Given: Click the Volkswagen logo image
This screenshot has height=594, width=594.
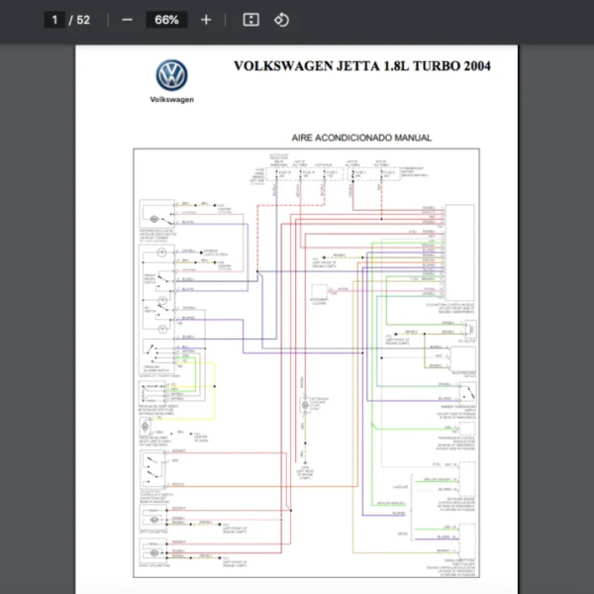Looking at the screenshot, I should (x=171, y=75).
